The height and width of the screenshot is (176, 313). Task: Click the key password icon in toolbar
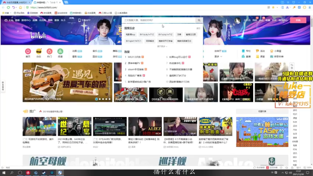click(x=294, y=7)
